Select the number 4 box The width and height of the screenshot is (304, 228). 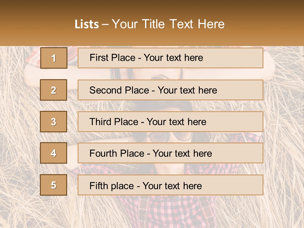coord(54,153)
